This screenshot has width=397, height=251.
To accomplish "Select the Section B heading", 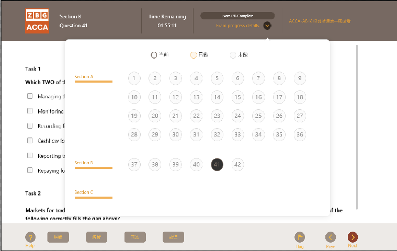I will coord(84,163).
